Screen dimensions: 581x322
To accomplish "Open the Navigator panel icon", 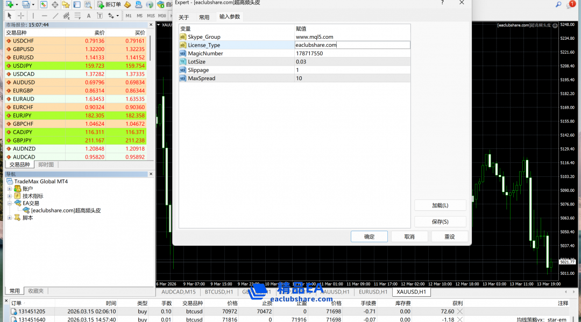I will tap(66, 4).
